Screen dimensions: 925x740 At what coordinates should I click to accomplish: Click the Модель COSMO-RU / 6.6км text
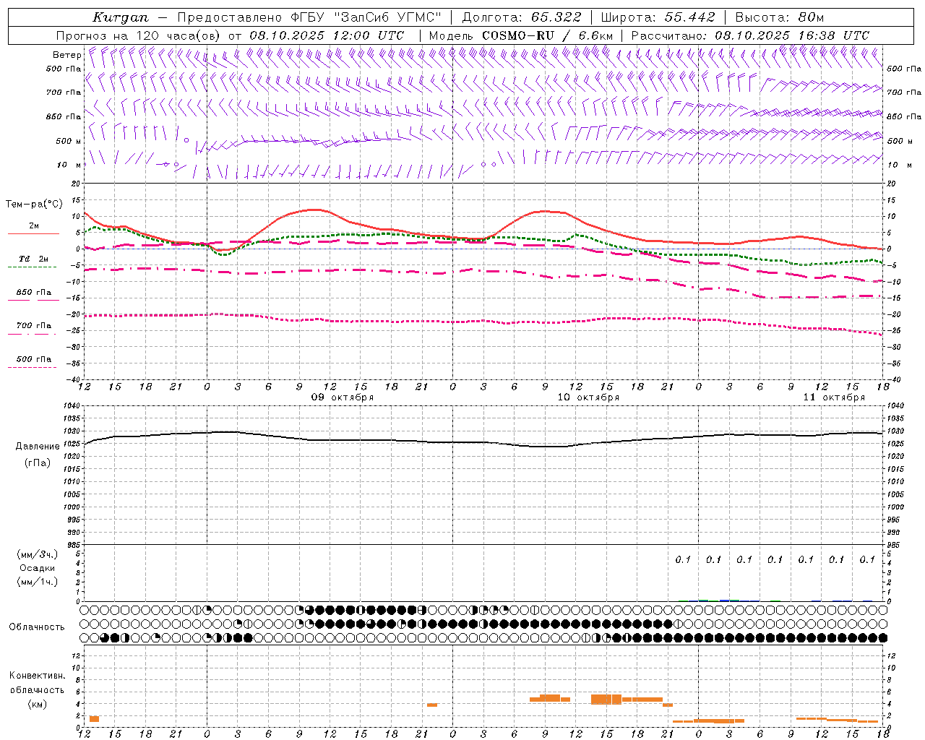point(520,35)
